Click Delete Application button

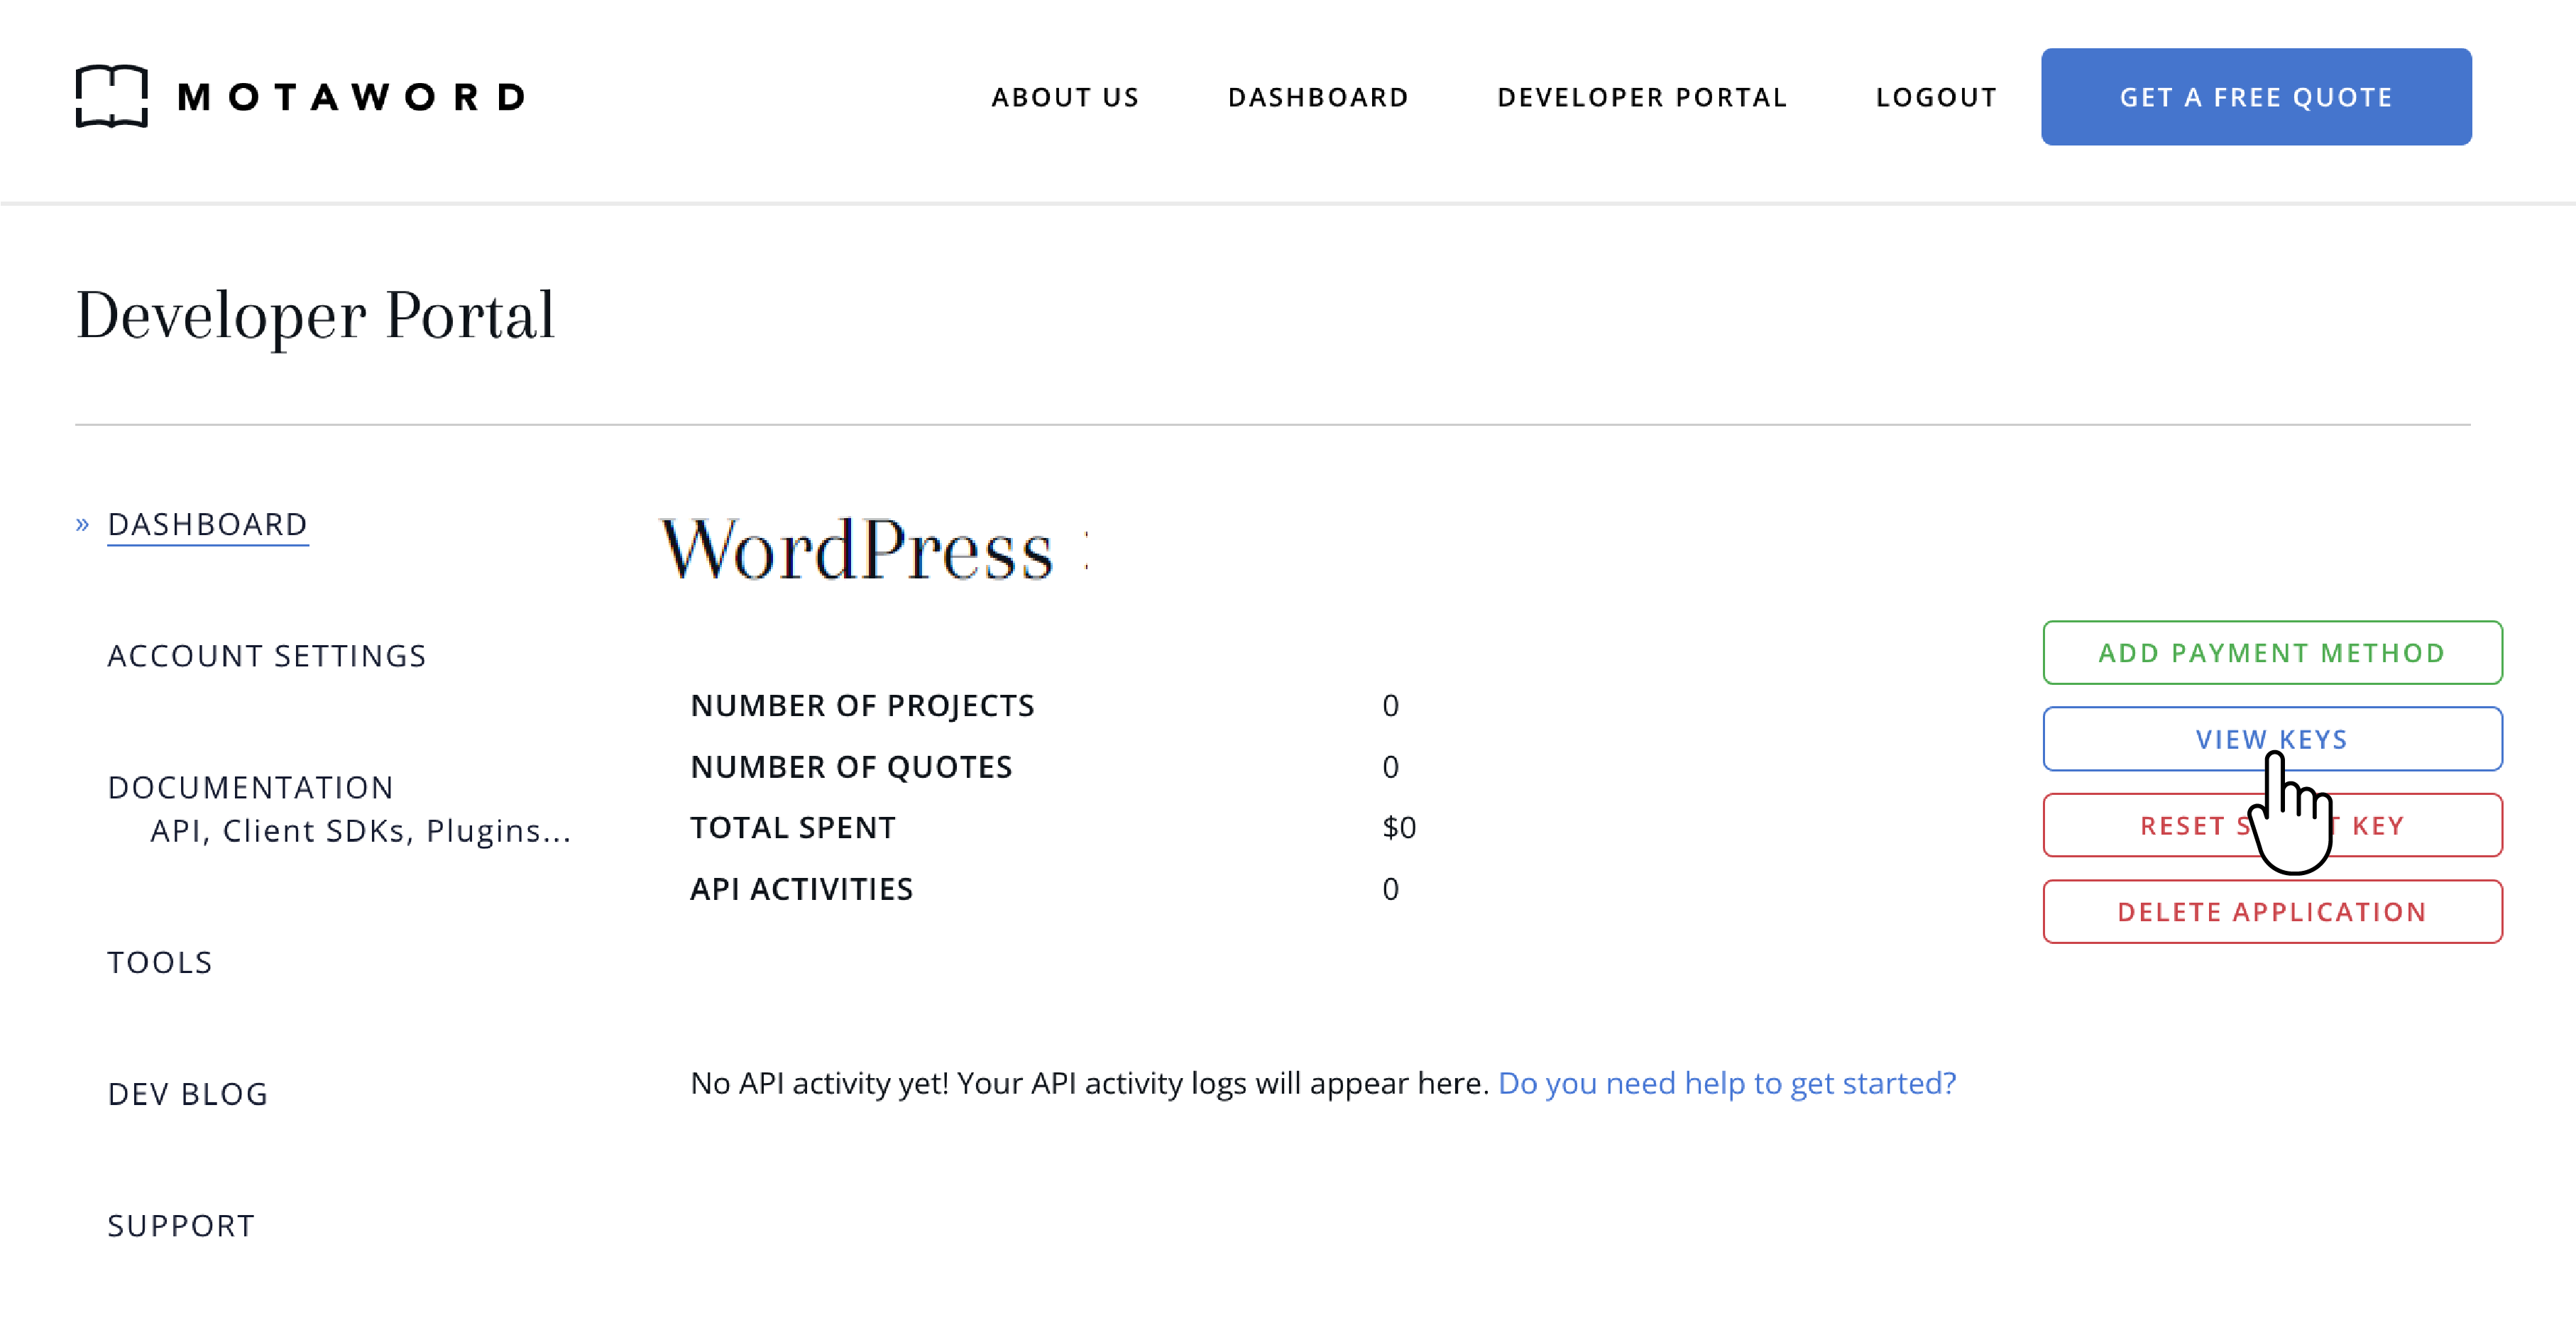(2271, 912)
